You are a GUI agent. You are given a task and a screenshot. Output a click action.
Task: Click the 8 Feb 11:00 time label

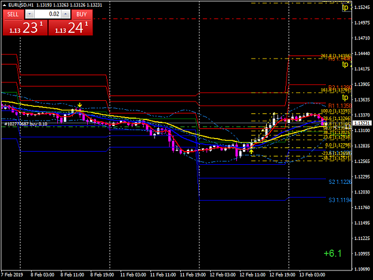tap(72, 275)
